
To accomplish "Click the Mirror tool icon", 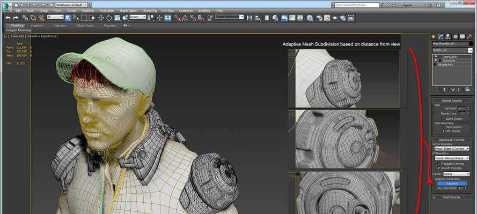I will pyautogui.click(x=249, y=18).
